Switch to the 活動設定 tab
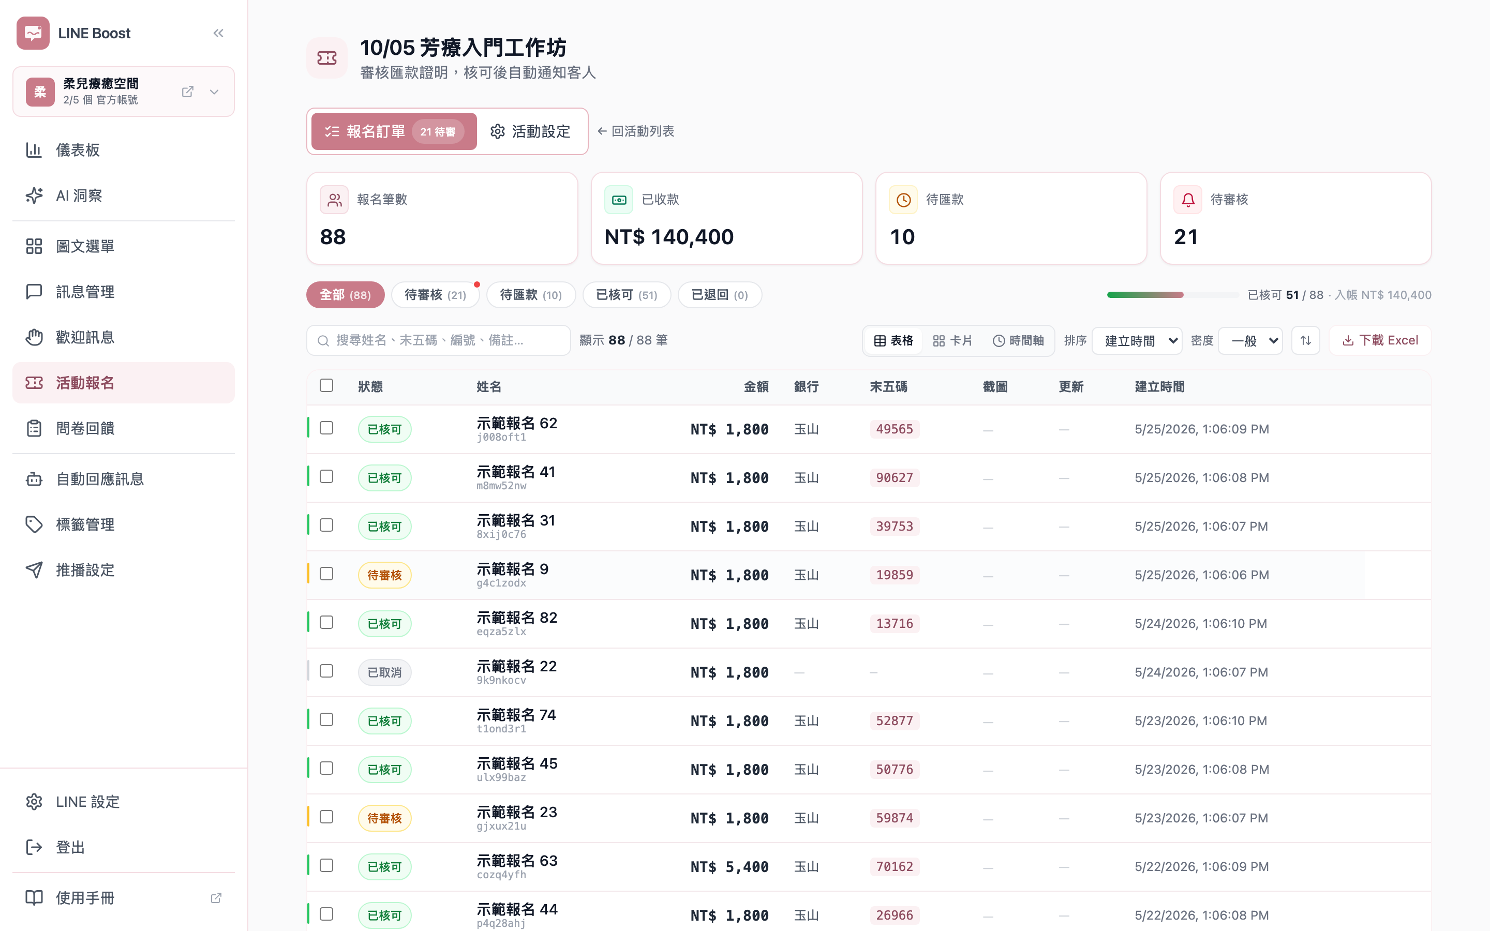The height and width of the screenshot is (931, 1490). 531,131
